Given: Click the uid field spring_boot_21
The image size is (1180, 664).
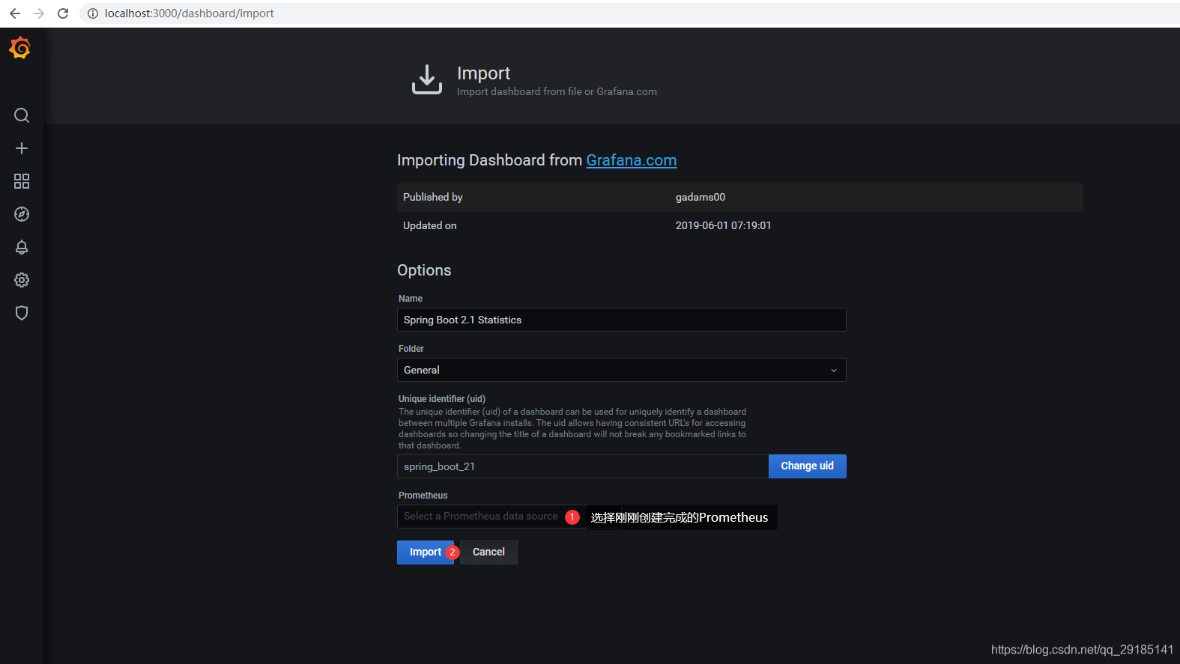Looking at the screenshot, I should click(x=582, y=466).
